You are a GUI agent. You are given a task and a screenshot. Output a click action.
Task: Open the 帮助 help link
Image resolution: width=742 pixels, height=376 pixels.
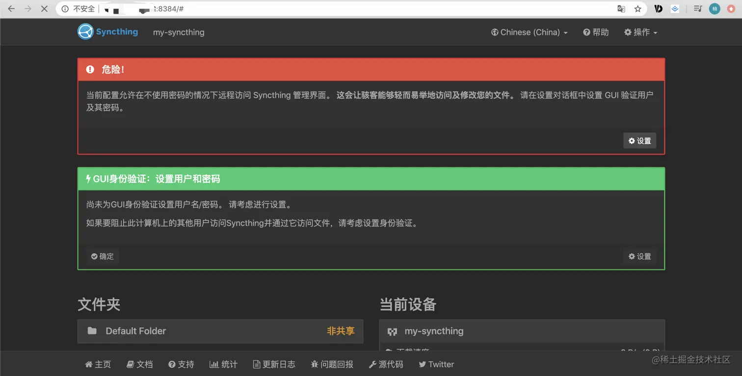pos(596,32)
